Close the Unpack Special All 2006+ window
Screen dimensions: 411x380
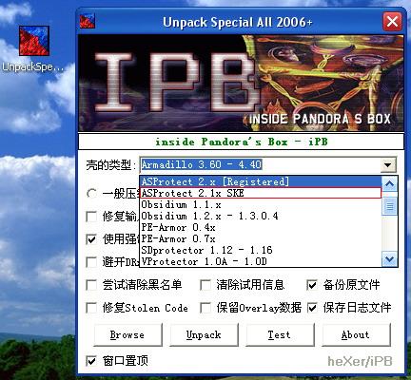click(x=392, y=22)
